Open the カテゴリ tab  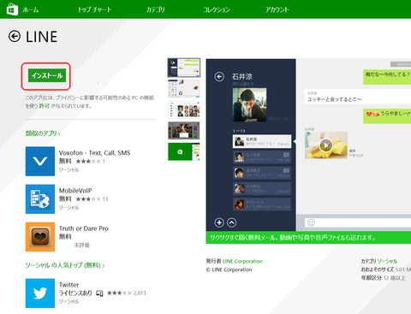pos(156,9)
